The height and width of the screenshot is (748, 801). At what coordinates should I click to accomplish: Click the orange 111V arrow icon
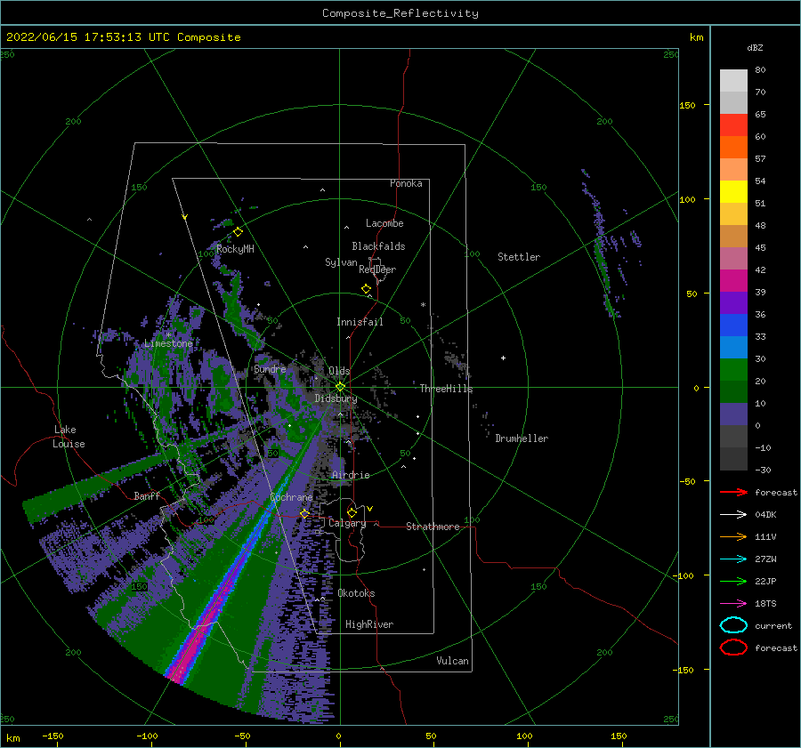(x=733, y=536)
